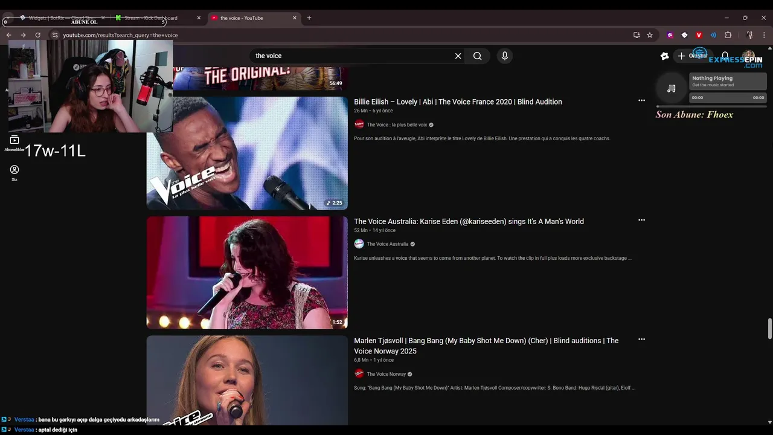Click The Voice France channel avatar
Viewport: 773px width, 435px height.
tap(359, 124)
